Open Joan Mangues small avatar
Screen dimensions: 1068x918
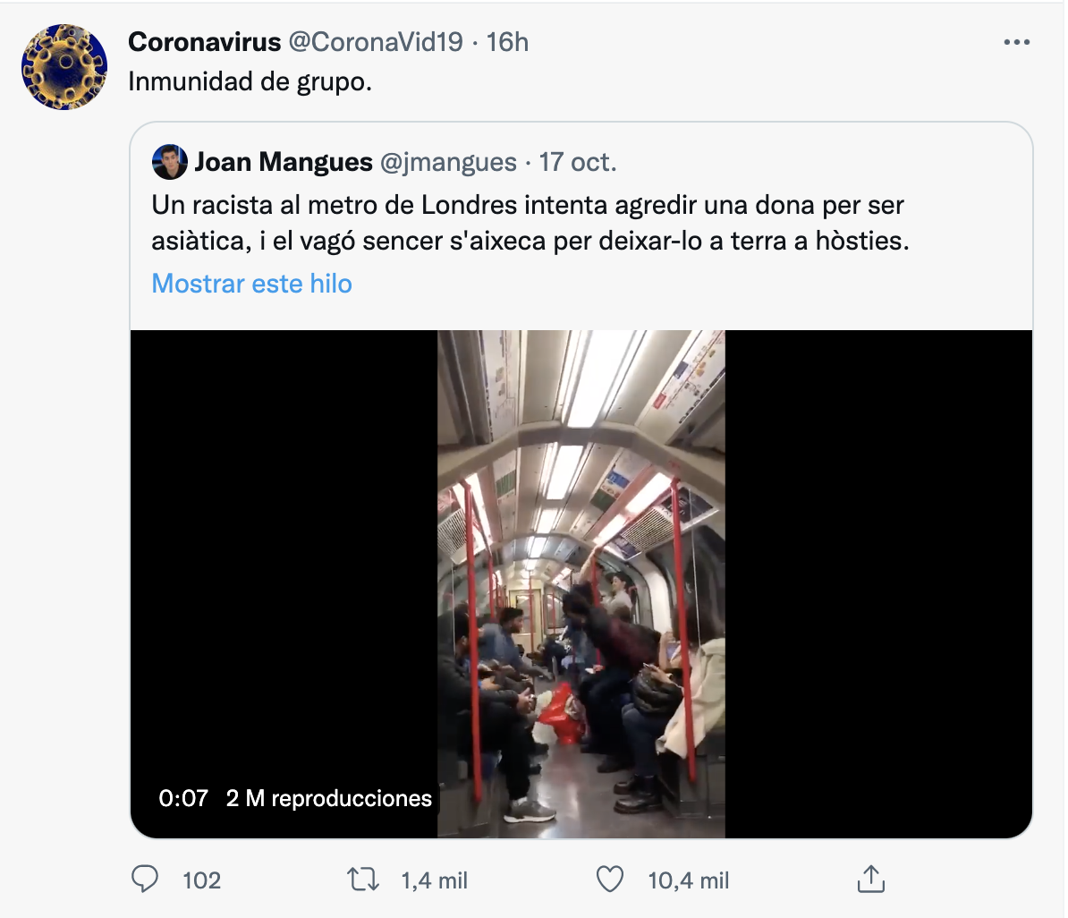point(170,162)
